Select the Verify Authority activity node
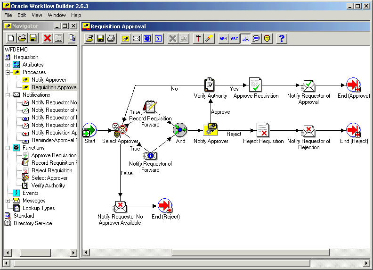 click(x=210, y=85)
